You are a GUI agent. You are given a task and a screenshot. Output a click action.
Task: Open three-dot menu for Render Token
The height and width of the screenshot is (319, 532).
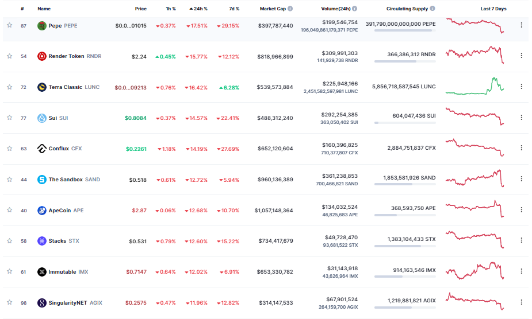click(522, 55)
